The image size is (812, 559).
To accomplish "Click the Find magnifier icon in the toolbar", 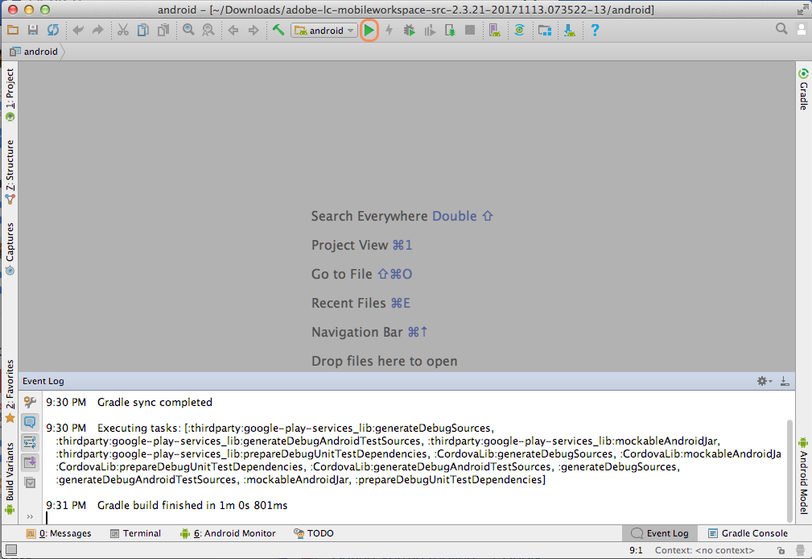I will [x=188, y=30].
